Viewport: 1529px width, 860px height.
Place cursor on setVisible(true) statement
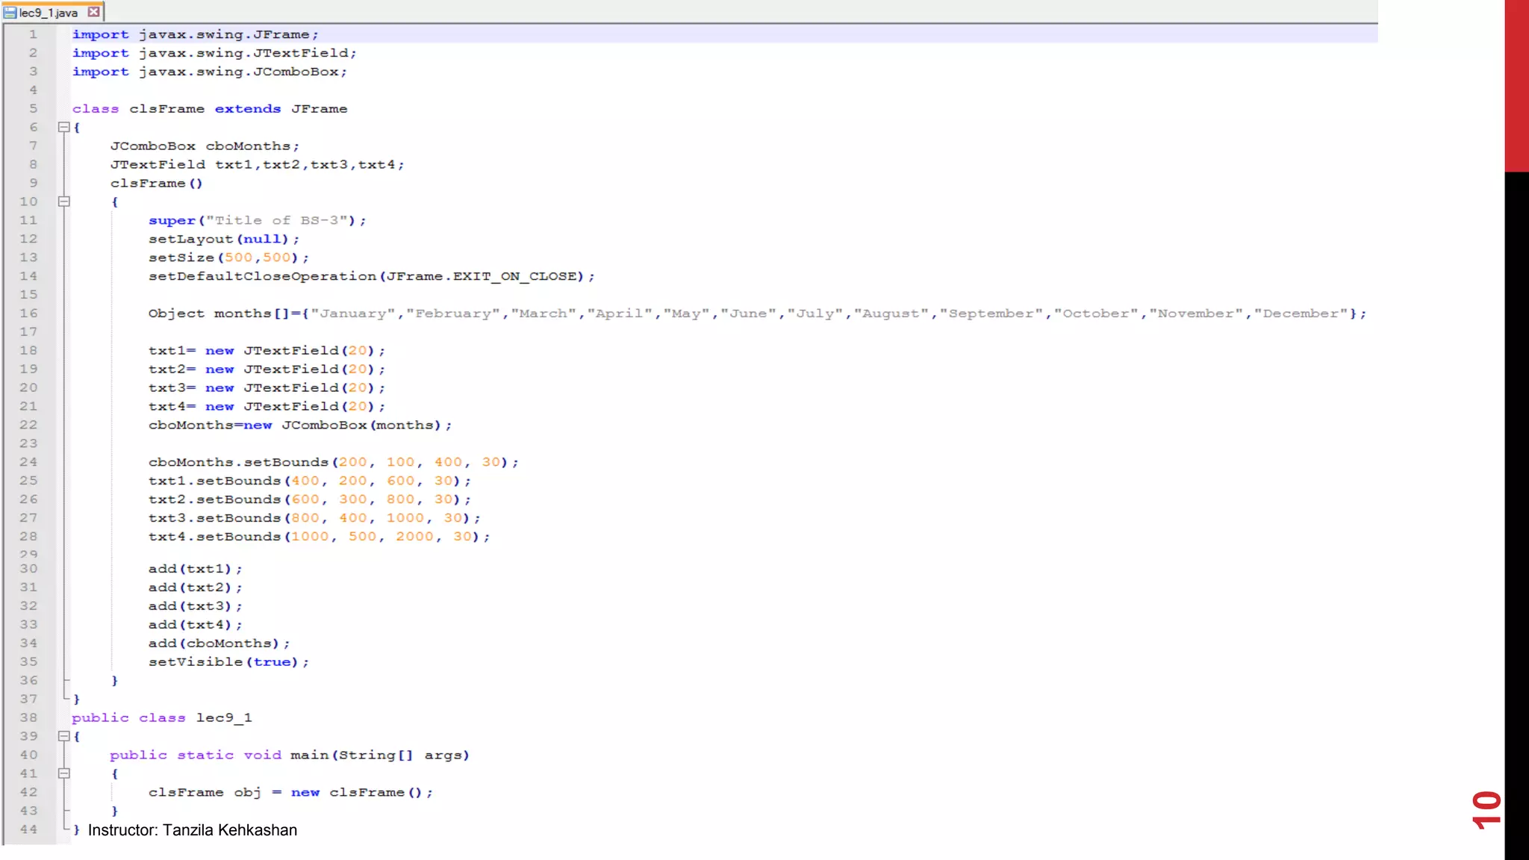[228, 662]
